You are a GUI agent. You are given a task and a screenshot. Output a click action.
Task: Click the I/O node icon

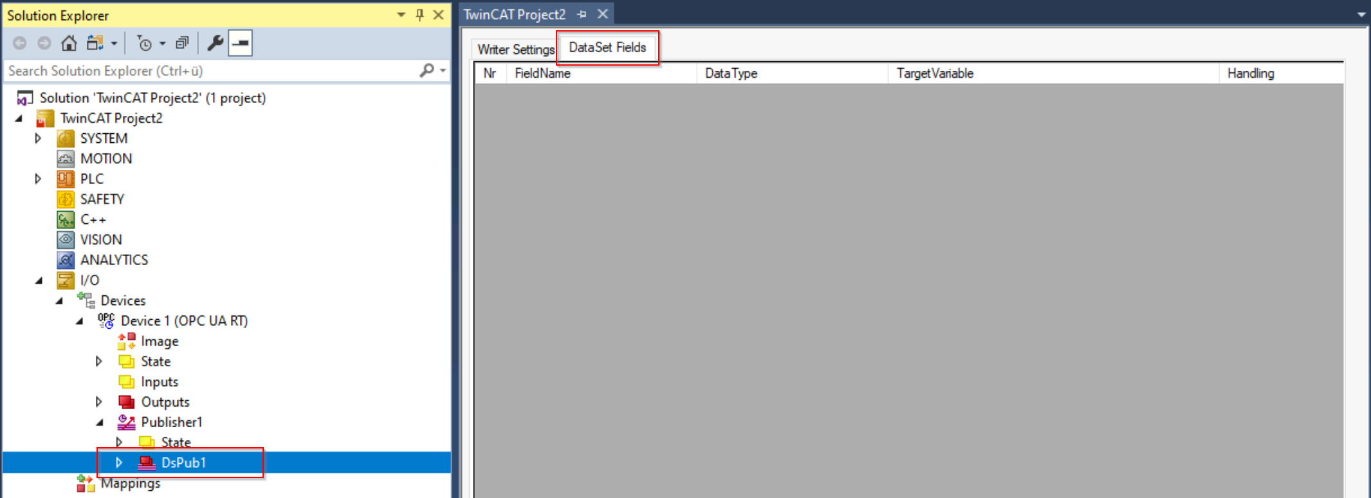click(x=66, y=280)
